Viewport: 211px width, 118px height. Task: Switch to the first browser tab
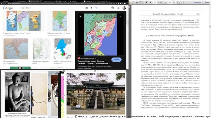pos(7,1)
